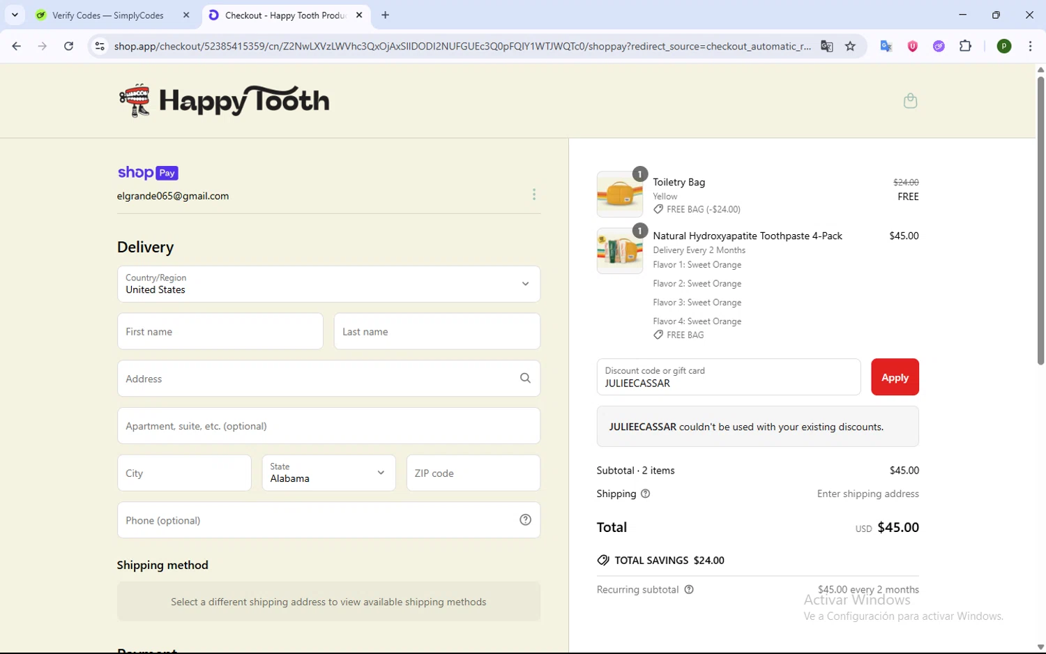Click the Shipping method heading
This screenshot has height=654, width=1046.
(x=162, y=565)
